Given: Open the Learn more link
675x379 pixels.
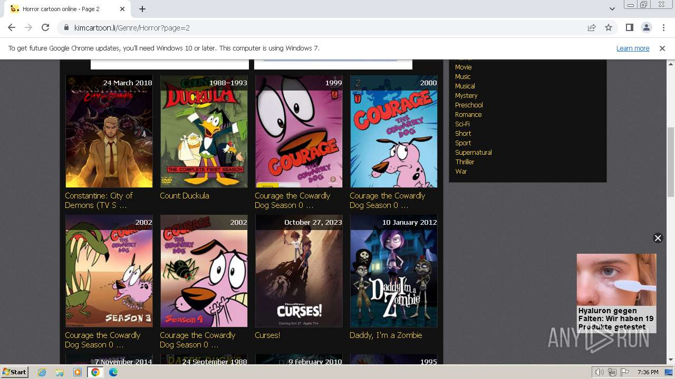Looking at the screenshot, I should (x=633, y=48).
